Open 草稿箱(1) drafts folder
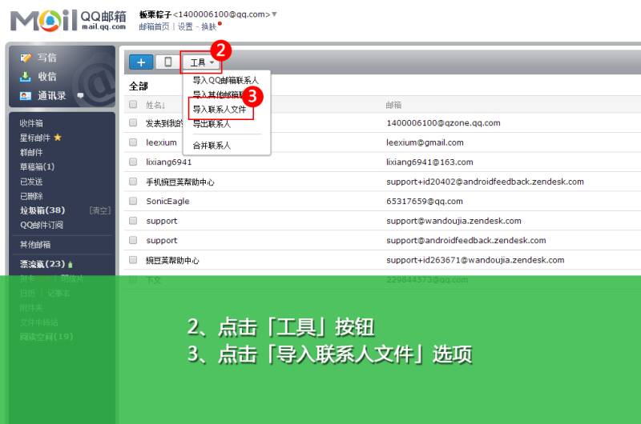Screen dimensions: 641x424 (37, 167)
